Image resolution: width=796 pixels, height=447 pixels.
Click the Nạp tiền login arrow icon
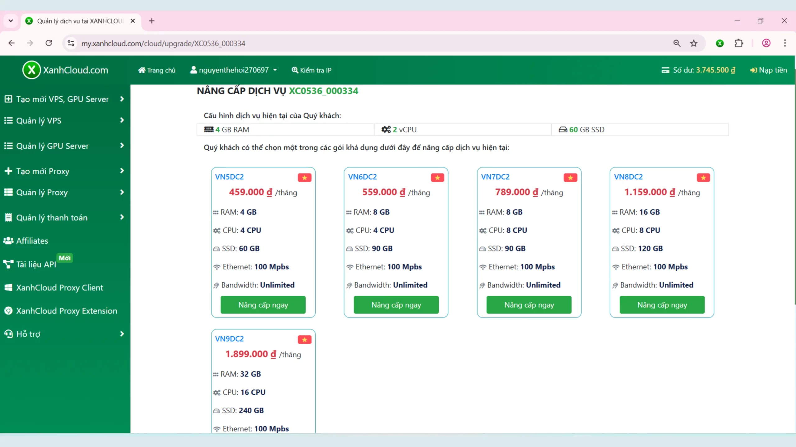(754, 70)
